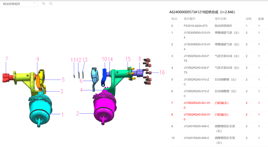
Task: Click part number FS3519-A624-573
Action: 195,26
